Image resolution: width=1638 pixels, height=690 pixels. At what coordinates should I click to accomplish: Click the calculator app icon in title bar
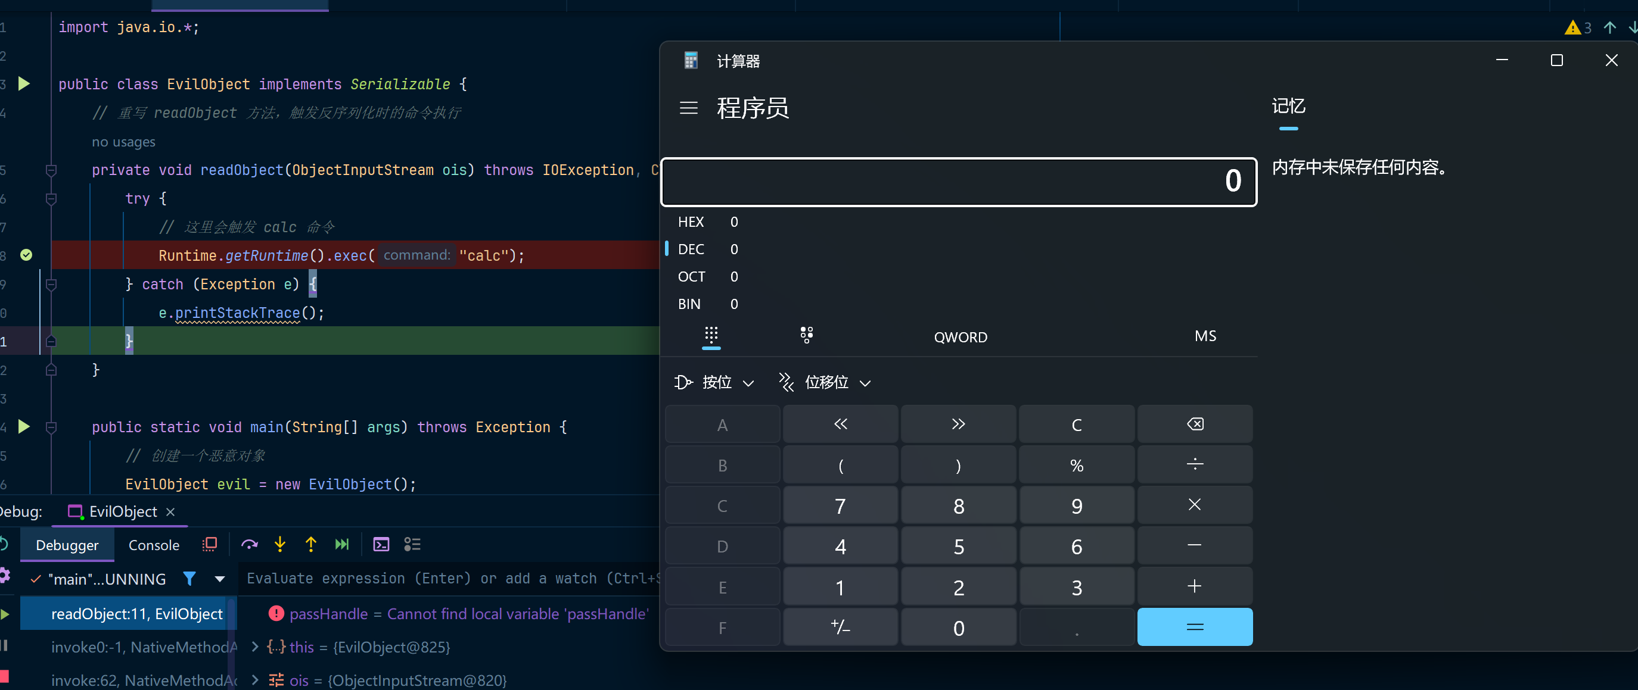pos(691,61)
